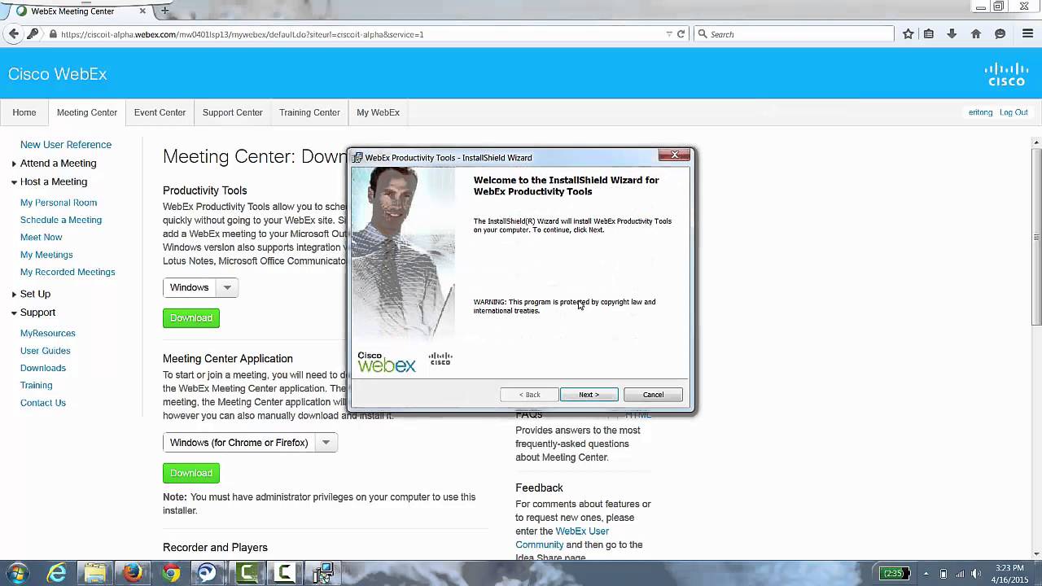Open File Explorer from the taskbar

94,573
